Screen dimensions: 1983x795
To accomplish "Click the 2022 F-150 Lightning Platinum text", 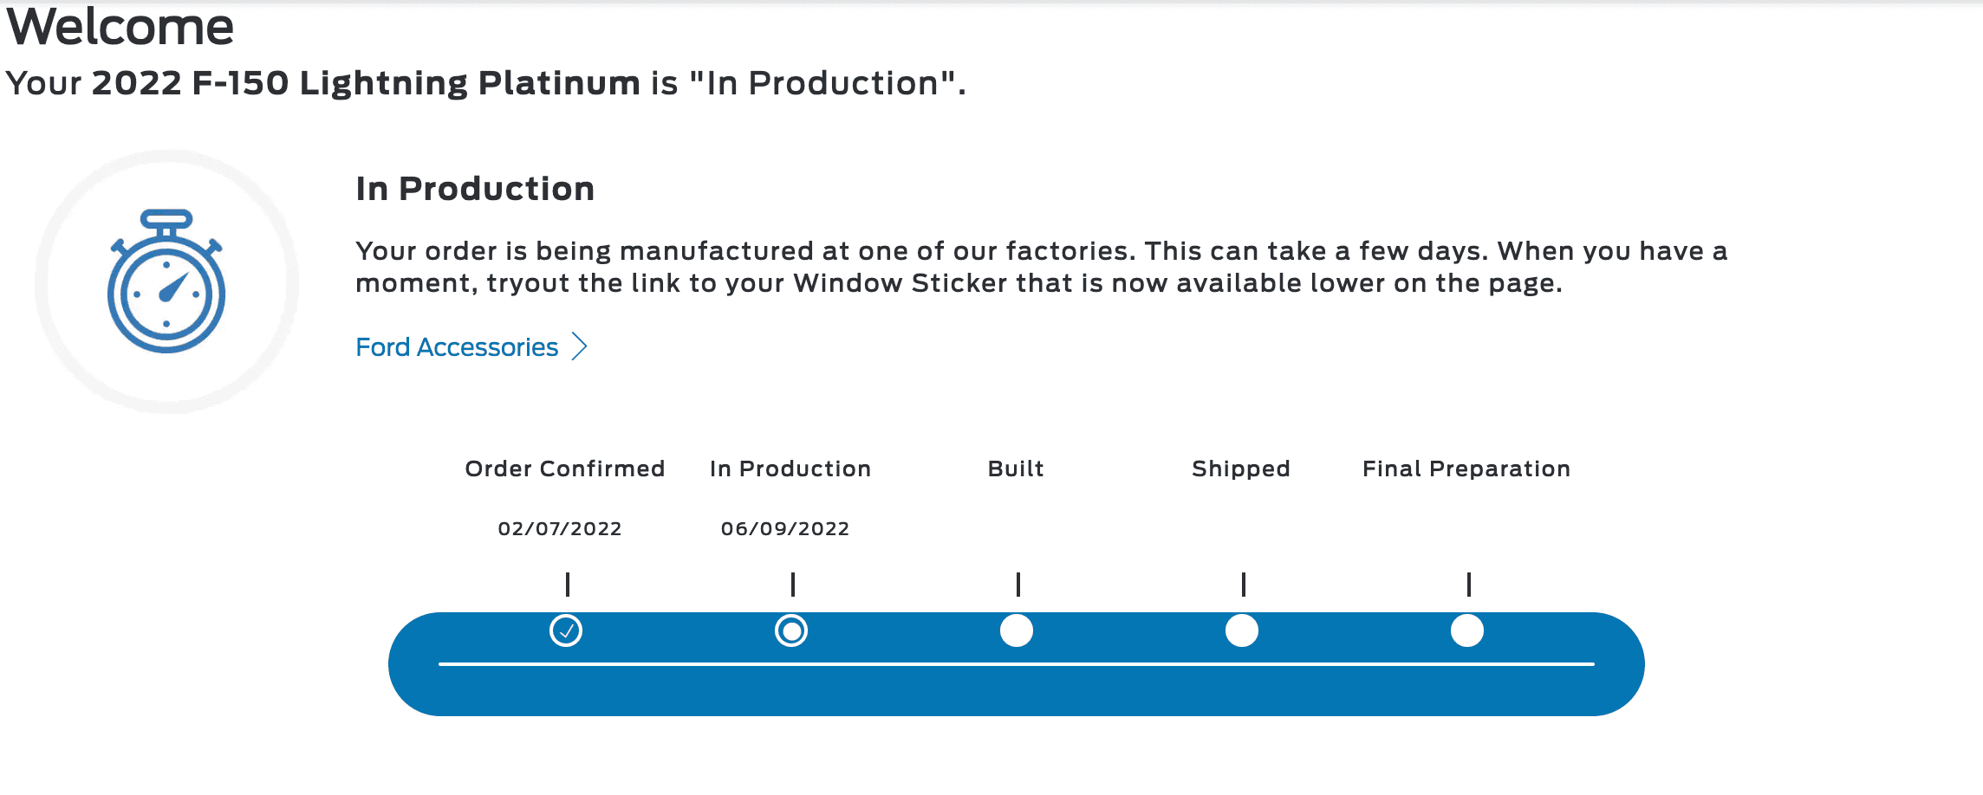I will pyautogui.click(x=366, y=83).
